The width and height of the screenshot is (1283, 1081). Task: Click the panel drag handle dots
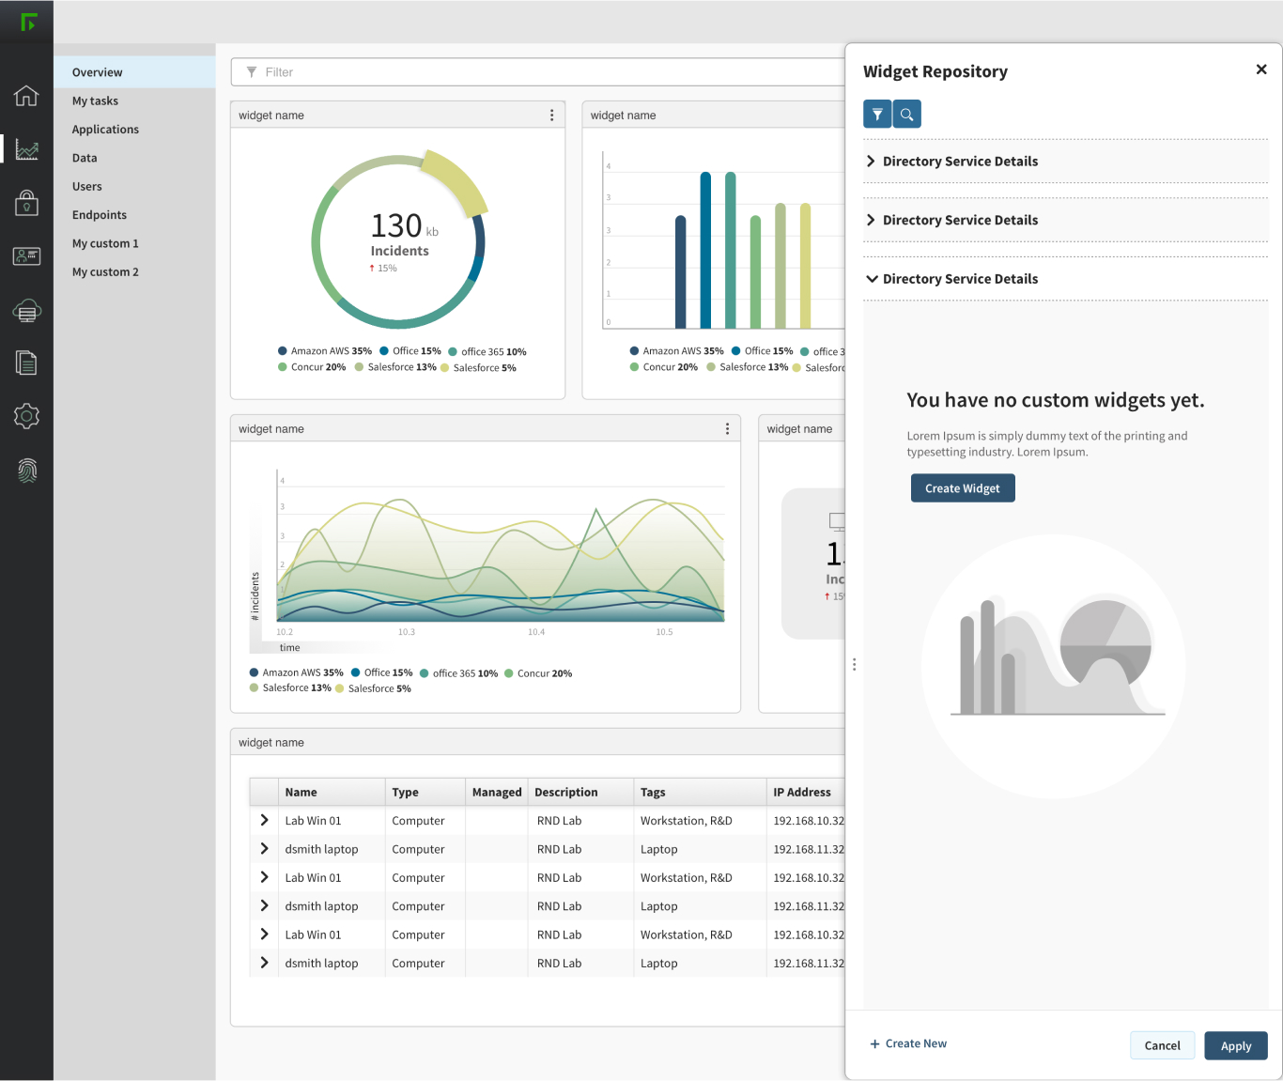854,664
